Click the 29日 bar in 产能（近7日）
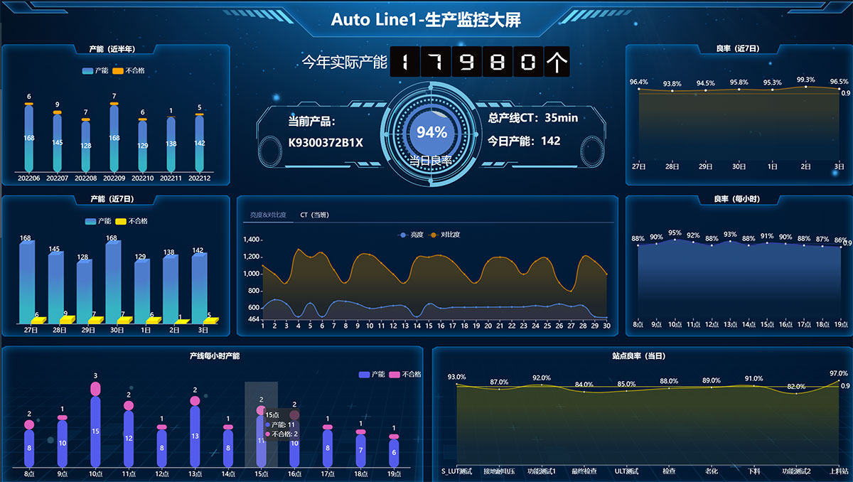This screenshot has width=853, height=482. [85, 292]
